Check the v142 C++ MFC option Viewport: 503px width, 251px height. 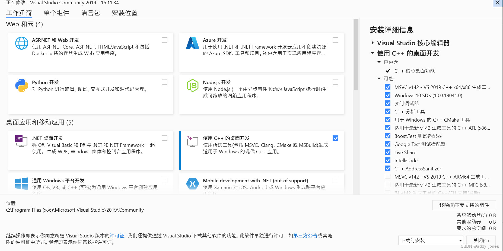pyautogui.click(x=388, y=185)
